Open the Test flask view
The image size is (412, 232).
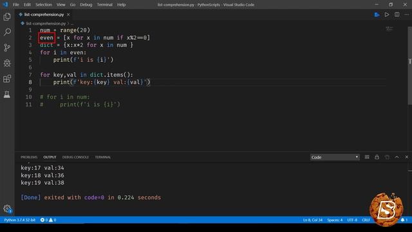(7, 94)
